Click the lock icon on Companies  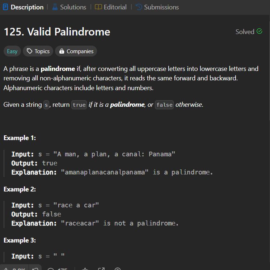point(62,51)
